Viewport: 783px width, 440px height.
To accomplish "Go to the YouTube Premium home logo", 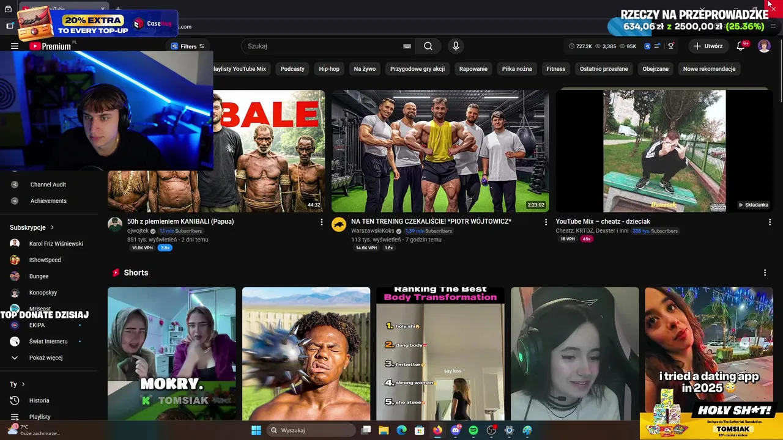I will click(x=50, y=46).
